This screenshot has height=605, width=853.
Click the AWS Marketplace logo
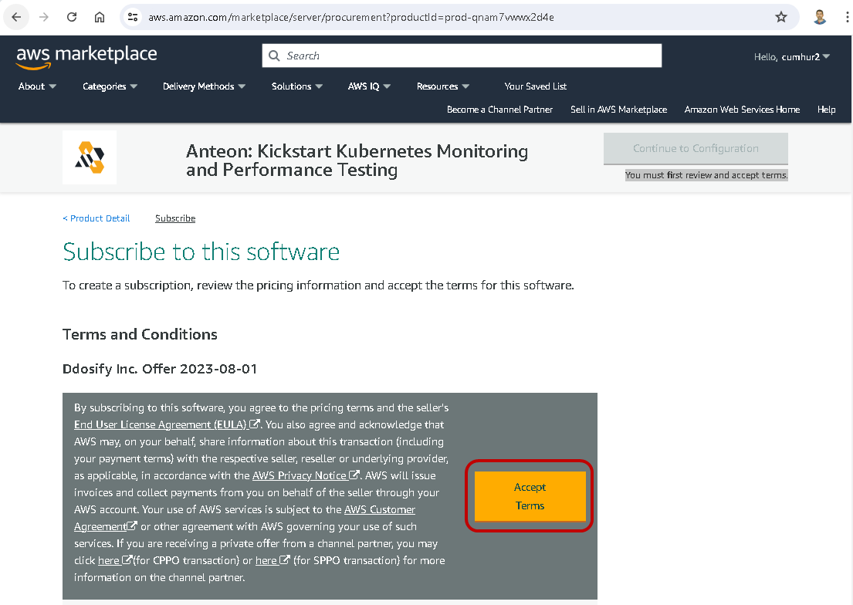click(x=86, y=56)
